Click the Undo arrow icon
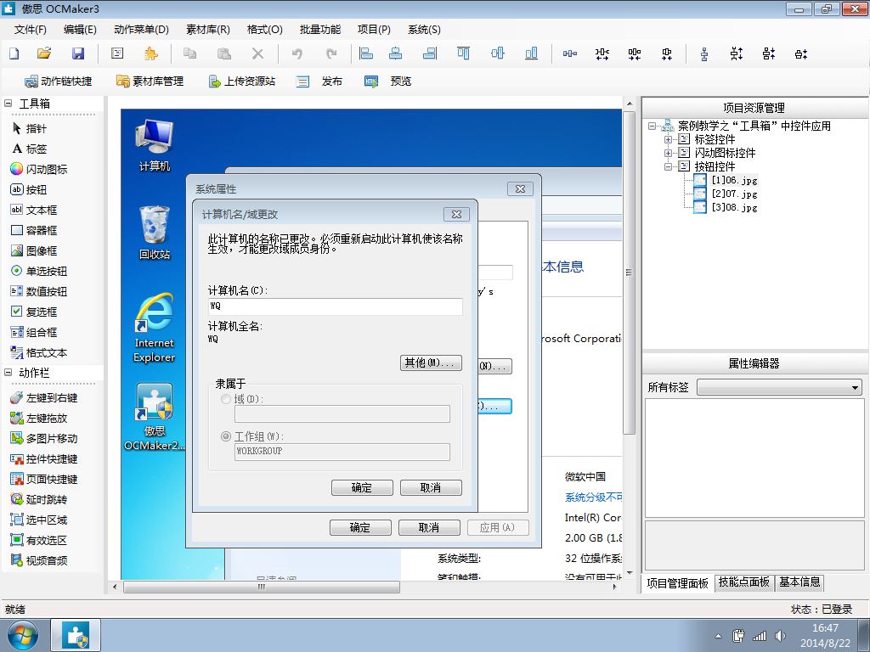Image resolution: width=870 pixels, height=652 pixels. 297,53
